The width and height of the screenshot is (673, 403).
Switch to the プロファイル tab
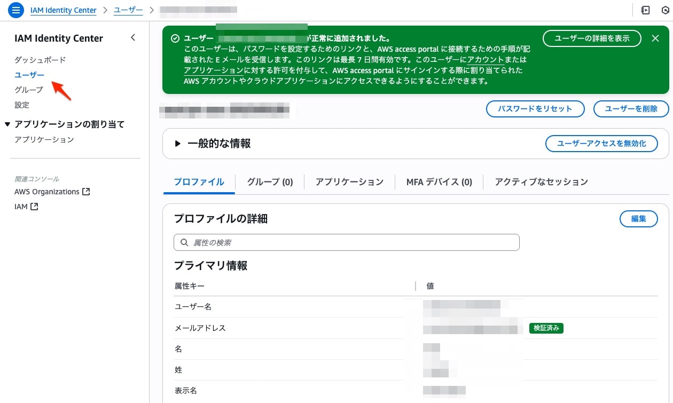[199, 182]
